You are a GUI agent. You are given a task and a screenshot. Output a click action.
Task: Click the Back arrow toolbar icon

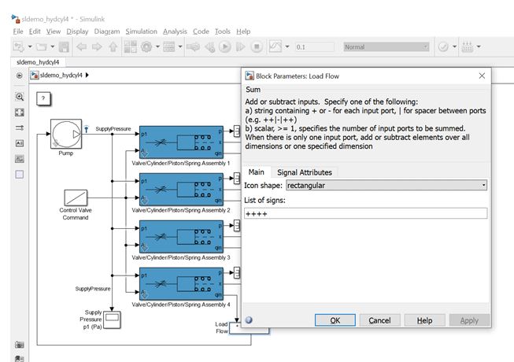pos(81,47)
